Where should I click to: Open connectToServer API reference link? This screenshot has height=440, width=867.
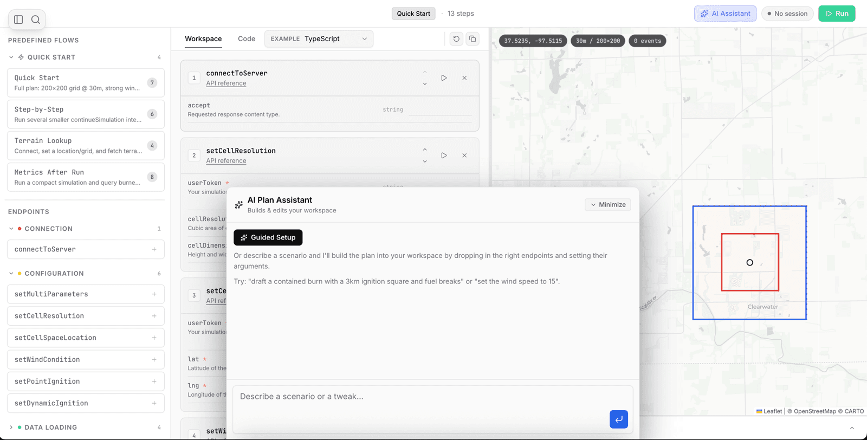point(226,83)
